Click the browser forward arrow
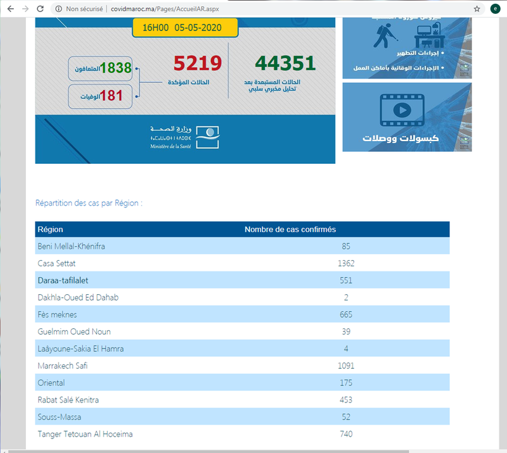This screenshot has width=507, height=453. tap(25, 9)
